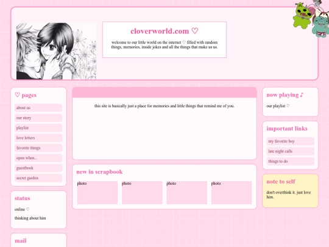Open the 'late night calls' link
The height and width of the screenshot is (247, 329).
click(x=291, y=151)
